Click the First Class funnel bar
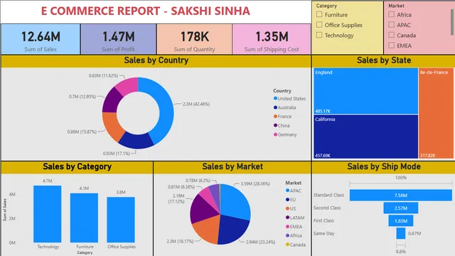The width and height of the screenshot is (455, 256). coord(401,220)
